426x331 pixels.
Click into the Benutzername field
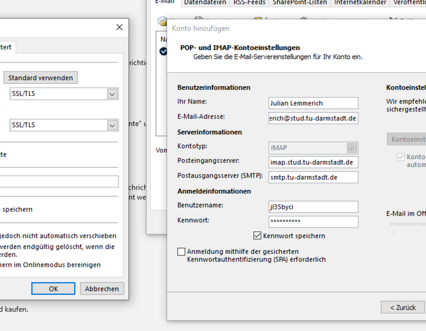click(313, 207)
